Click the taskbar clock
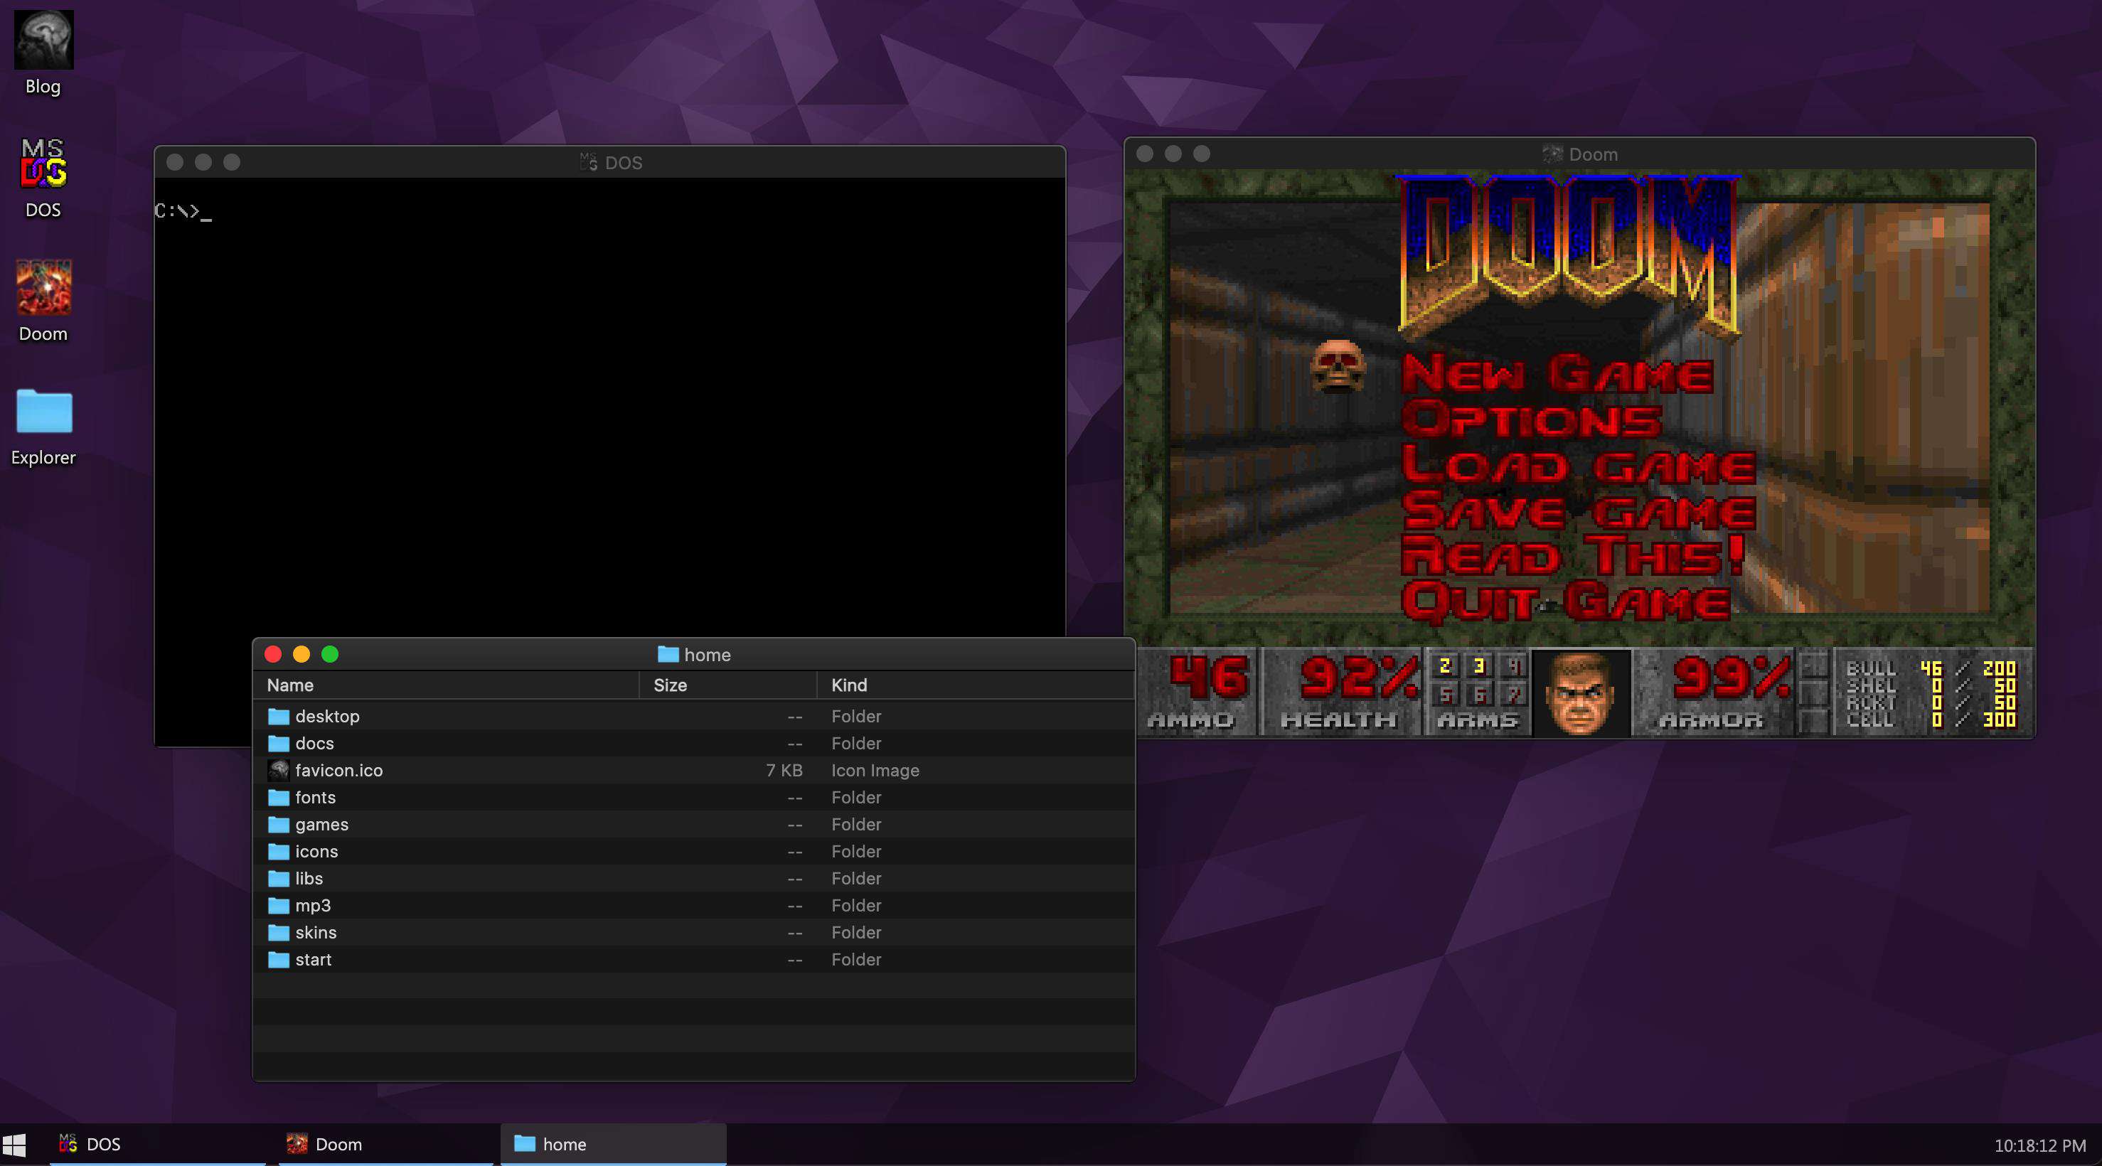 (x=2039, y=1145)
